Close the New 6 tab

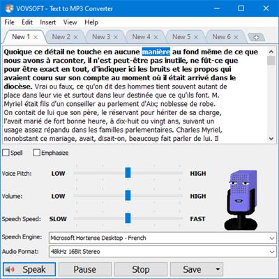pos(236,37)
